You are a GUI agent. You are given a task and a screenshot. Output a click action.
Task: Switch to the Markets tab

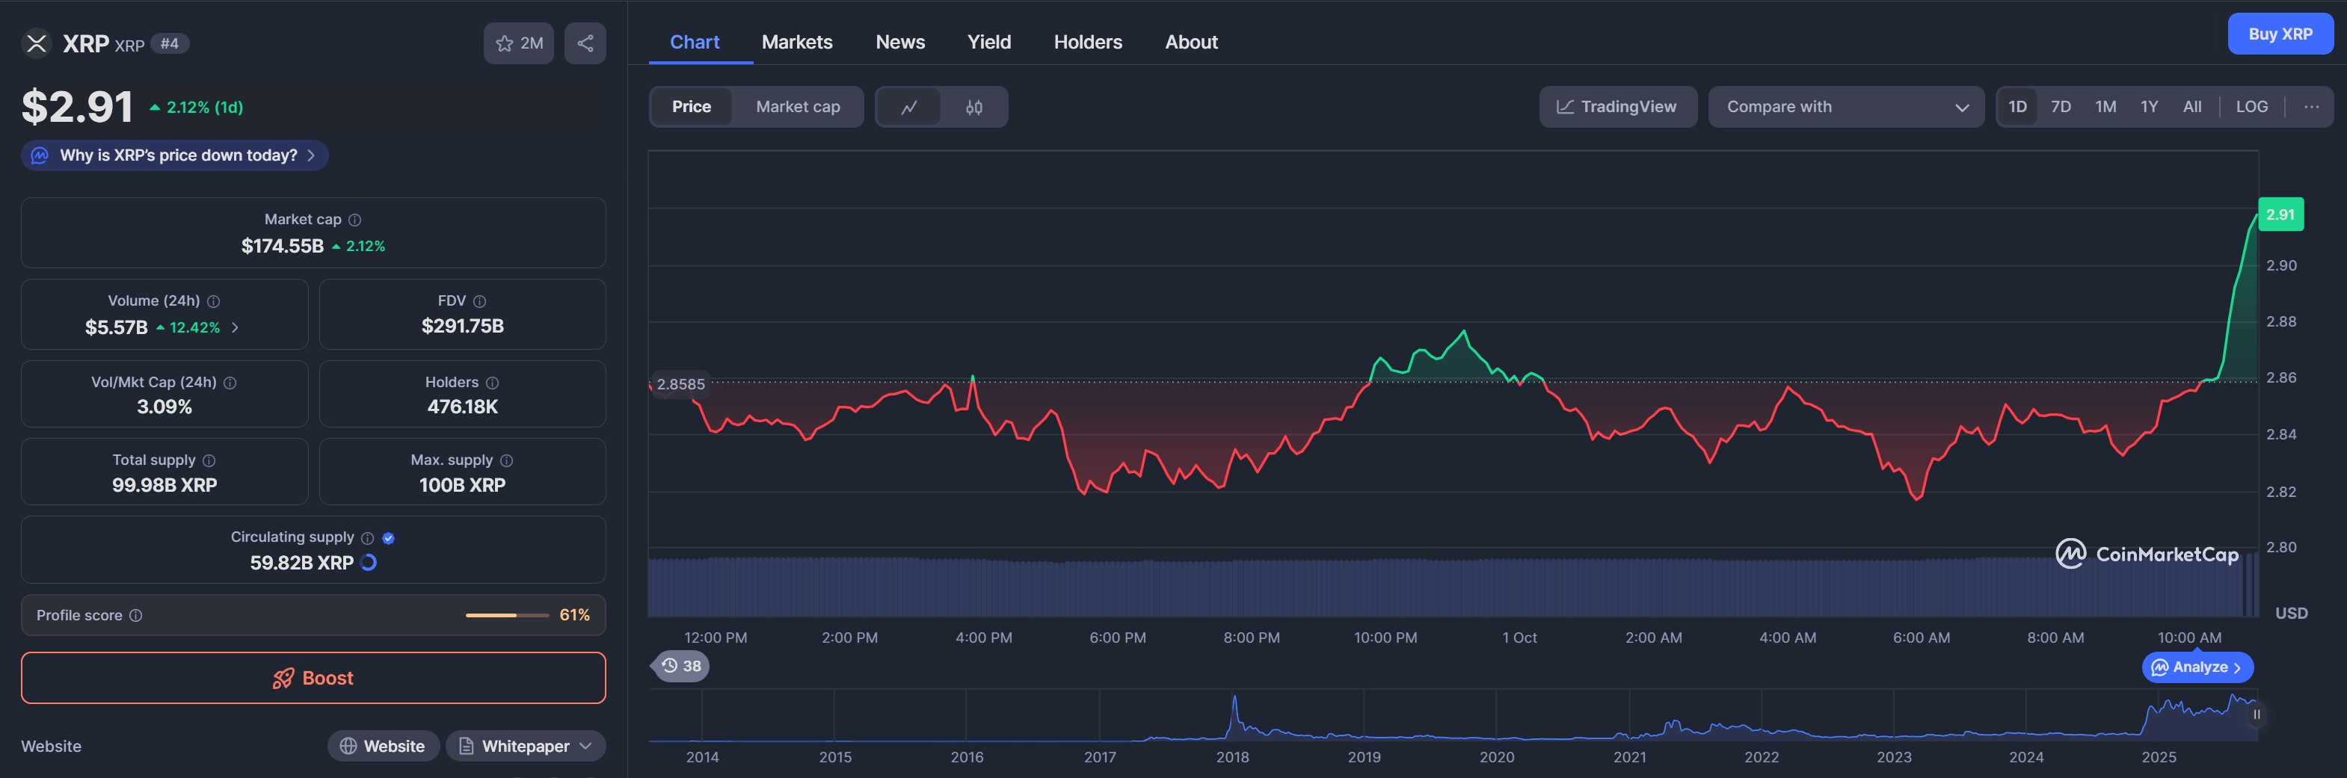pos(796,42)
